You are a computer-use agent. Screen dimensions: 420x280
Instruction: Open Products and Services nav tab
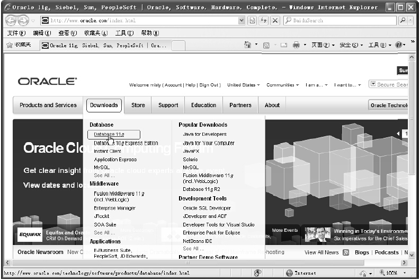(x=48, y=105)
